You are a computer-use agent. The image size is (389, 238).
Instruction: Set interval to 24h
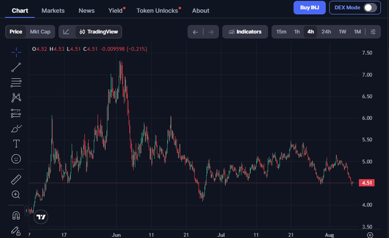(x=326, y=31)
